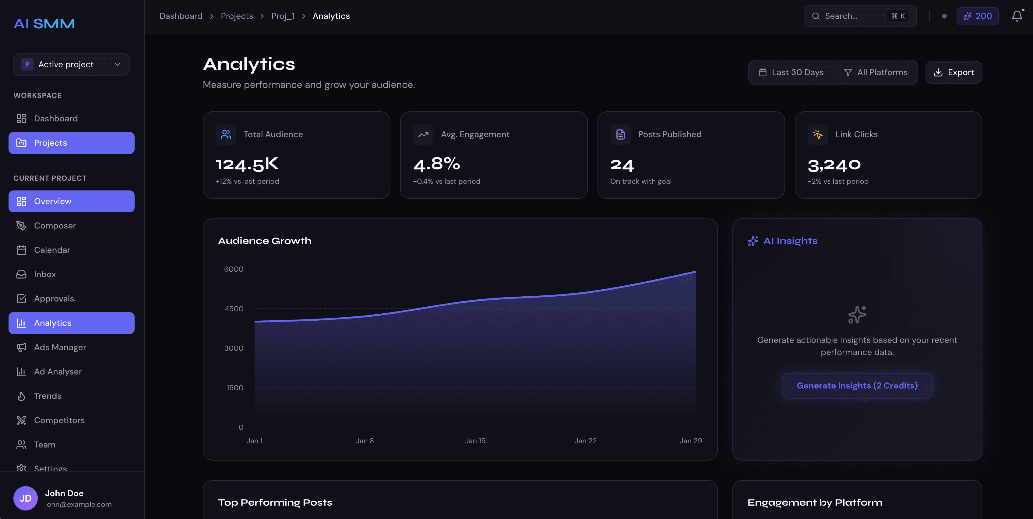Click the Total Audience users icon

(226, 134)
